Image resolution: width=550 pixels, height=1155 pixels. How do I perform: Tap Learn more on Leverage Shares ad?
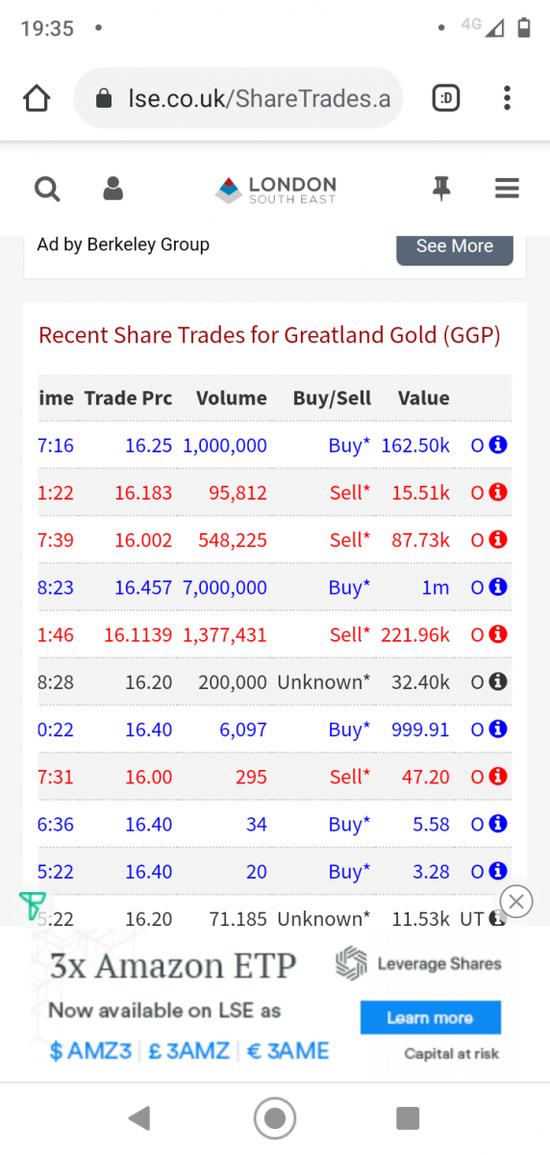(431, 1017)
